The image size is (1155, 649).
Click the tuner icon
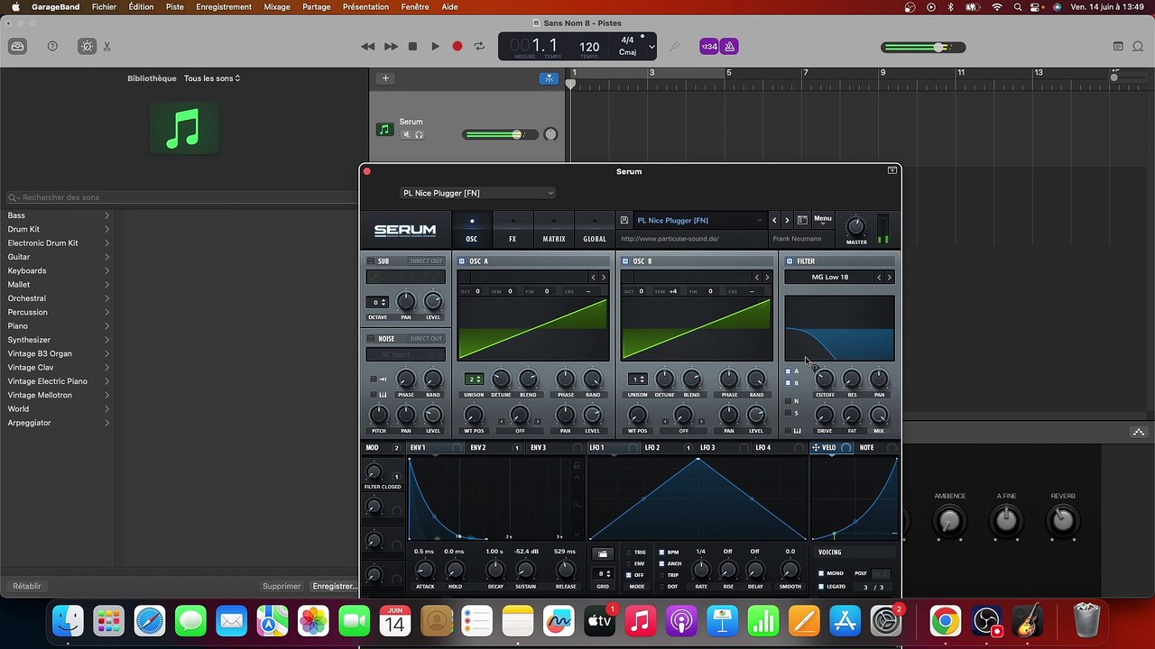click(674, 46)
